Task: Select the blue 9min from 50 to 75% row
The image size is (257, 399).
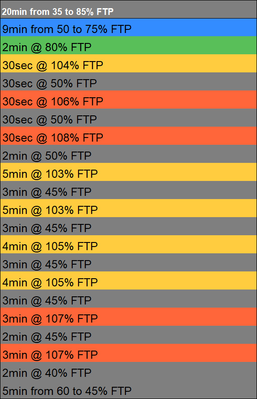Action: (128, 28)
